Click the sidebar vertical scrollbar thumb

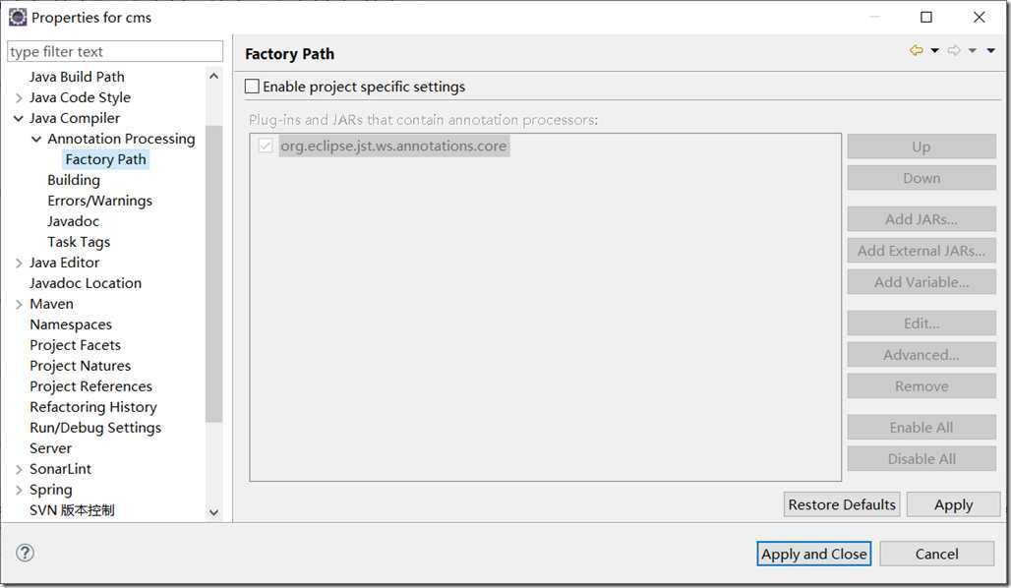(x=214, y=274)
